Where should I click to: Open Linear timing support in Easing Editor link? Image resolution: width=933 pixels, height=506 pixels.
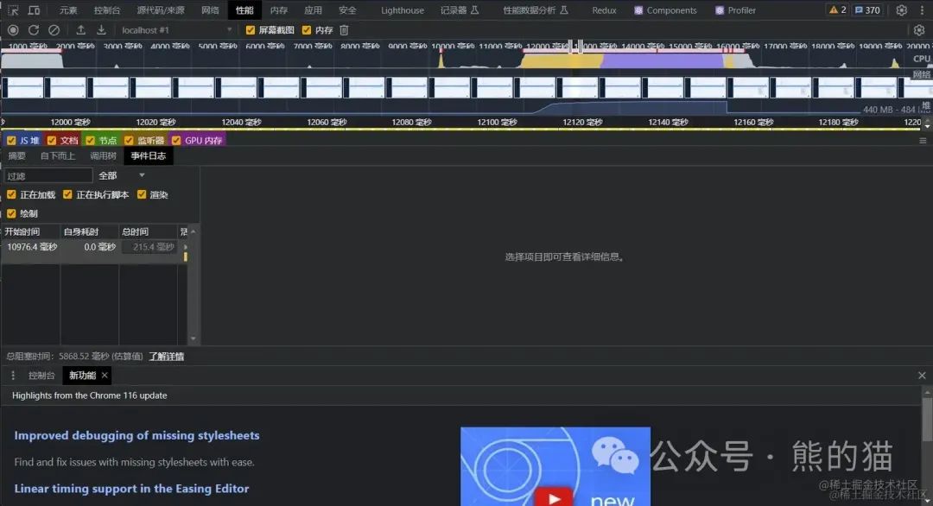point(131,488)
